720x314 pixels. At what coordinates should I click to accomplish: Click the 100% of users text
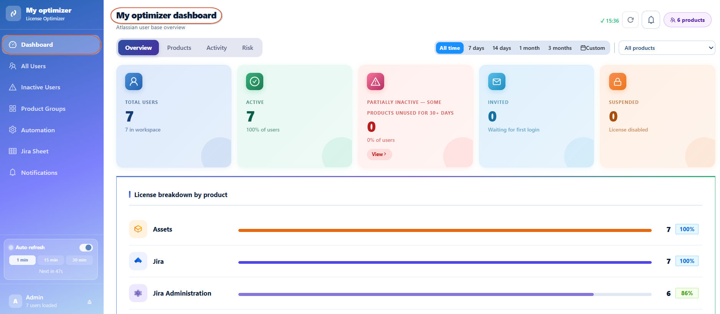coord(263,130)
